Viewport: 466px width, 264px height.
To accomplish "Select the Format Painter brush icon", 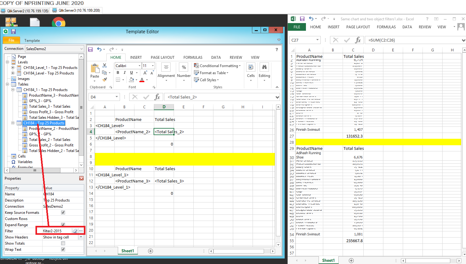I will (x=105, y=80).
